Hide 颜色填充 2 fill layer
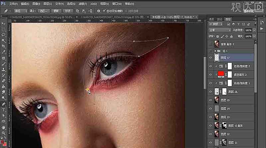Screen dimensions: 266x148 [210, 75]
